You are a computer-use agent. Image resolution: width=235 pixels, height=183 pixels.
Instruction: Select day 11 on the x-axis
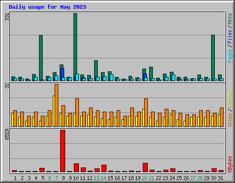83,178
